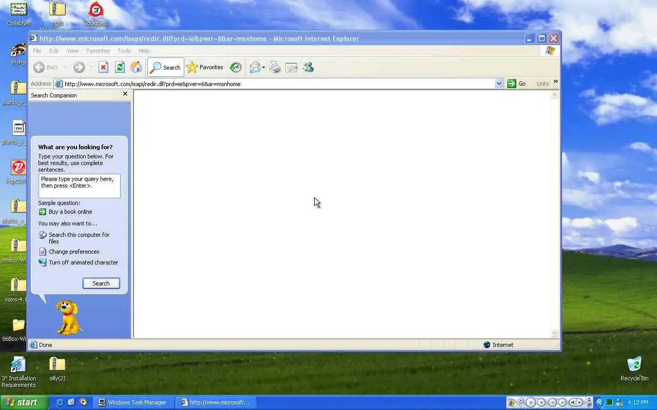Image resolution: width=657 pixels, height=410 pixels.
Task: Close the Search Companion pane
Action: click(125, 94)
